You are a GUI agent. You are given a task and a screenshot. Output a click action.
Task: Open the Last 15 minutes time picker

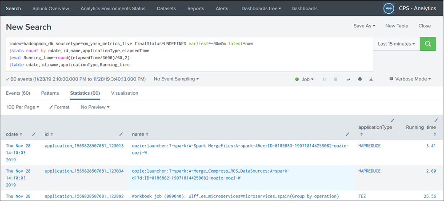(x=396, y=44)
